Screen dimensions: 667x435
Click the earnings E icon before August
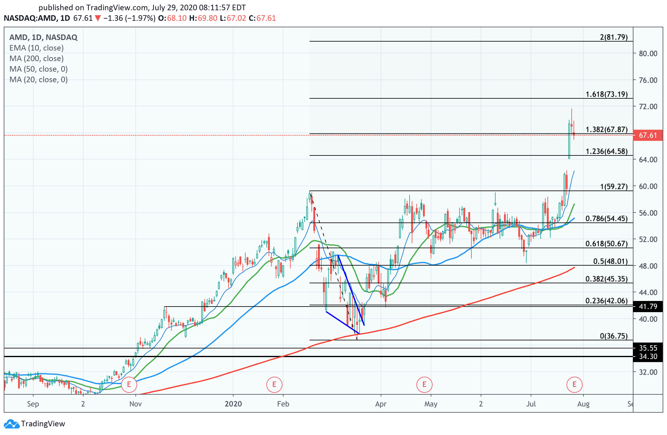(574, 384)
